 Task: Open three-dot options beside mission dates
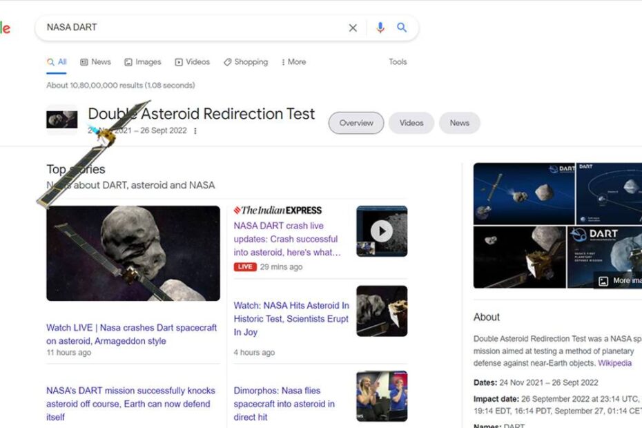coord(195,131)
